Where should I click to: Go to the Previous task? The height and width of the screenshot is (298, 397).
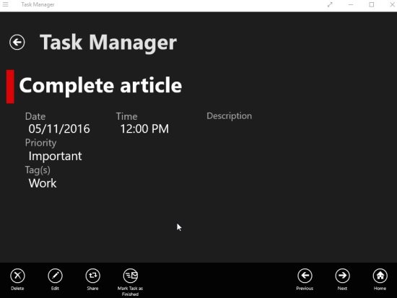(305, 276)
